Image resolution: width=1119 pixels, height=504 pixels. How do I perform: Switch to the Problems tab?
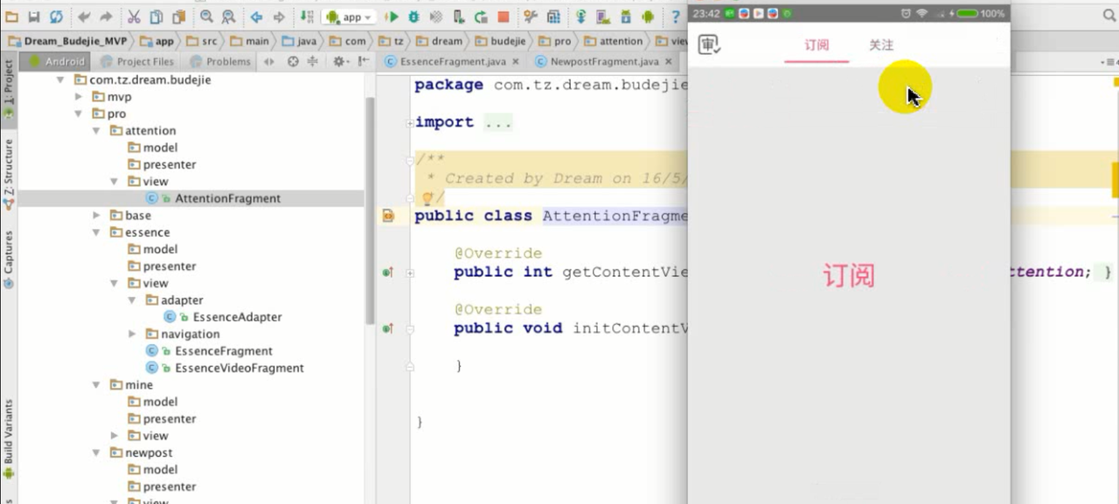(219, 61)
